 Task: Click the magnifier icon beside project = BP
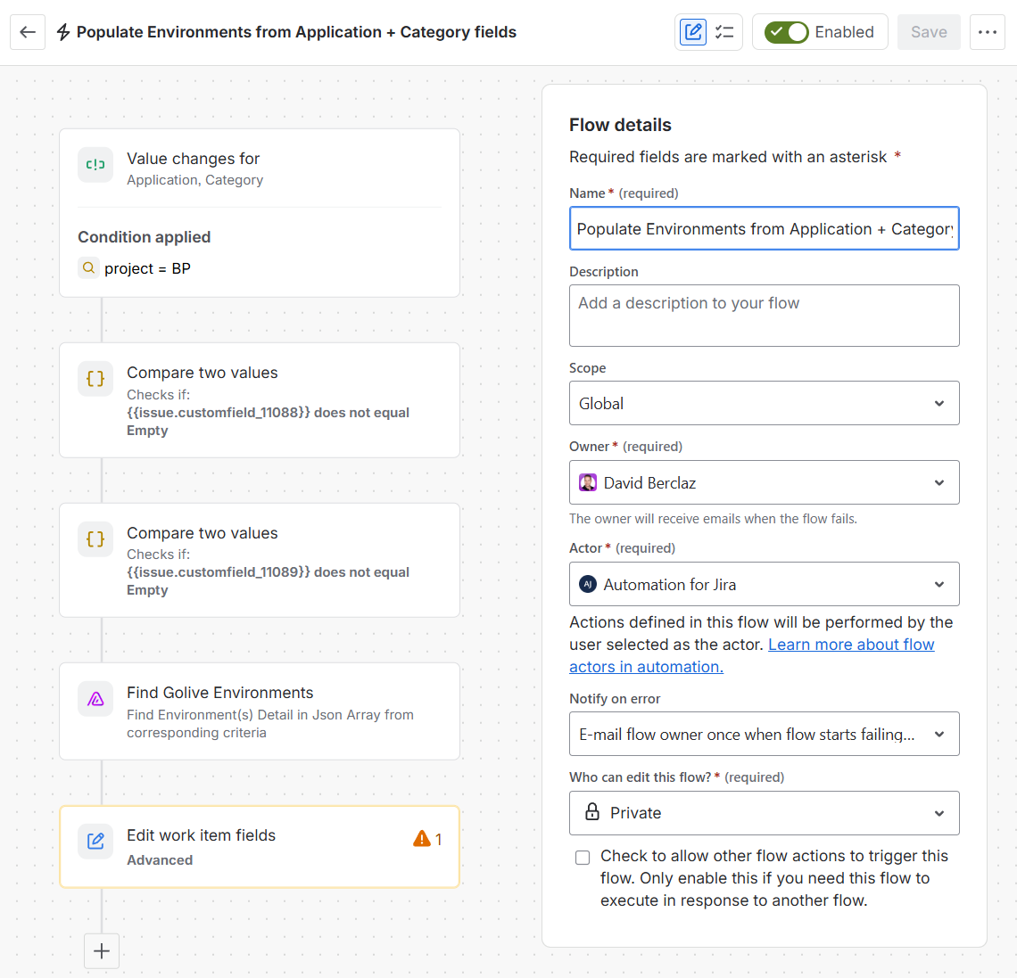point(89,267)
